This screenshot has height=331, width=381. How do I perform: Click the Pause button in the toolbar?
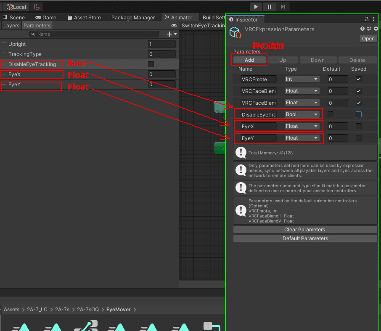click(270, 7)
